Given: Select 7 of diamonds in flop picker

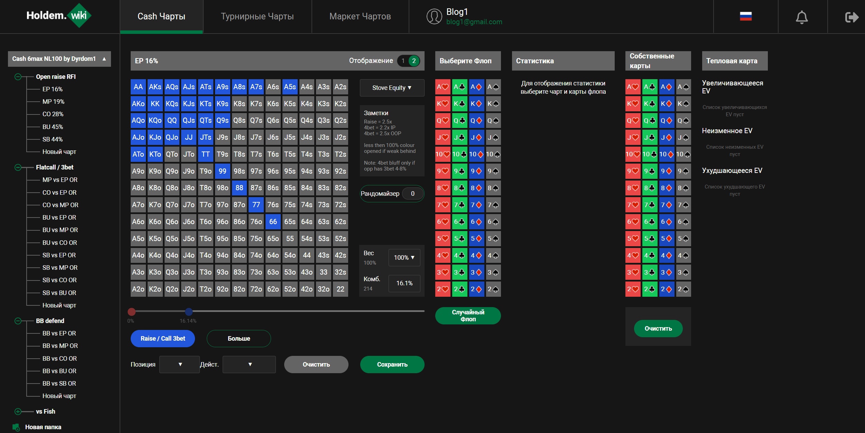Looking at the screenshot, I should 476,205.
